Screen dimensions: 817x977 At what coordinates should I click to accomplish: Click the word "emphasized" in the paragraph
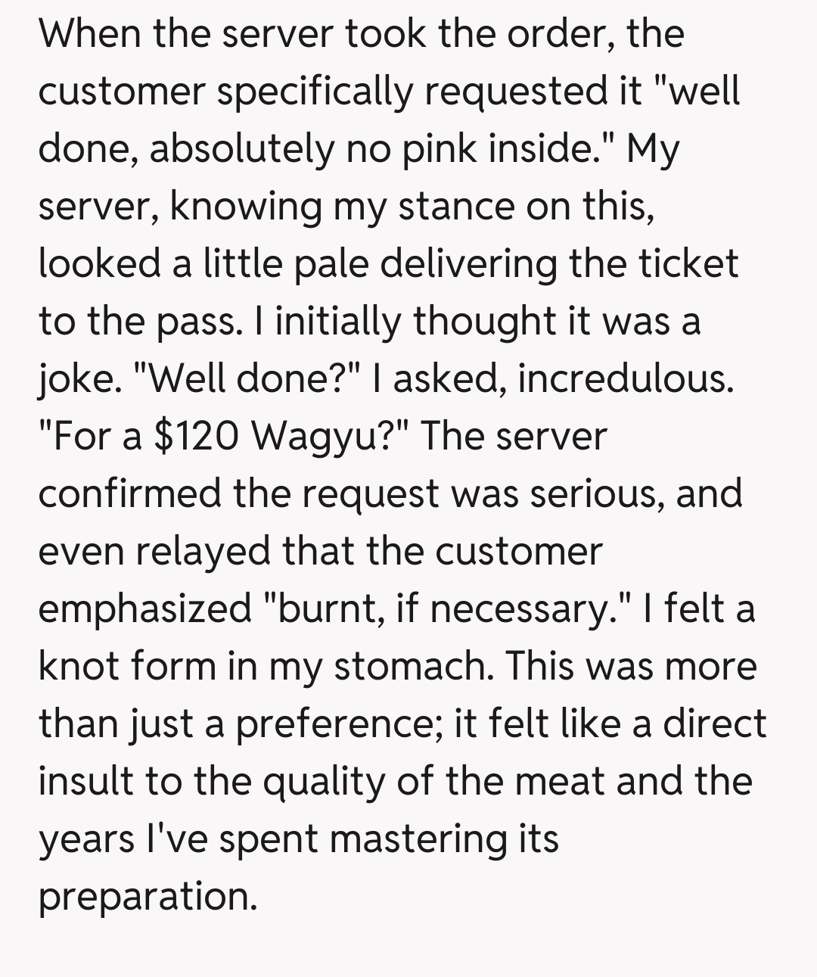pyautogui.click(x=145, y=608)
